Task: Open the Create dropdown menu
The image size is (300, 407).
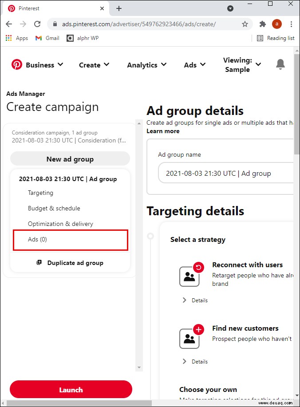Action: point(94,65)
